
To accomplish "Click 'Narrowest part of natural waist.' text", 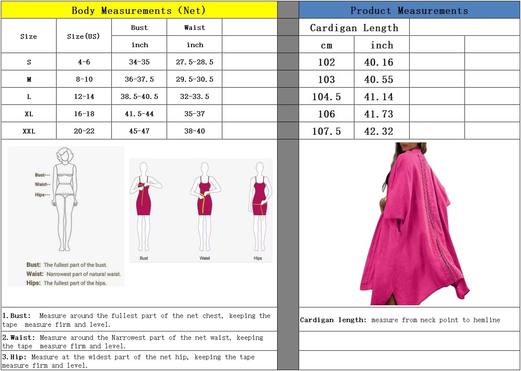I will click(x=84, y=274).
